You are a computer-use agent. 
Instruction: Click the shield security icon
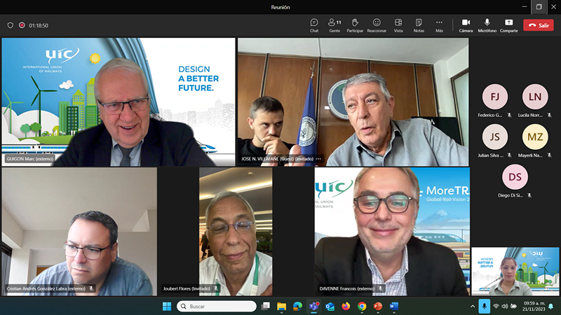coord(10,25)
